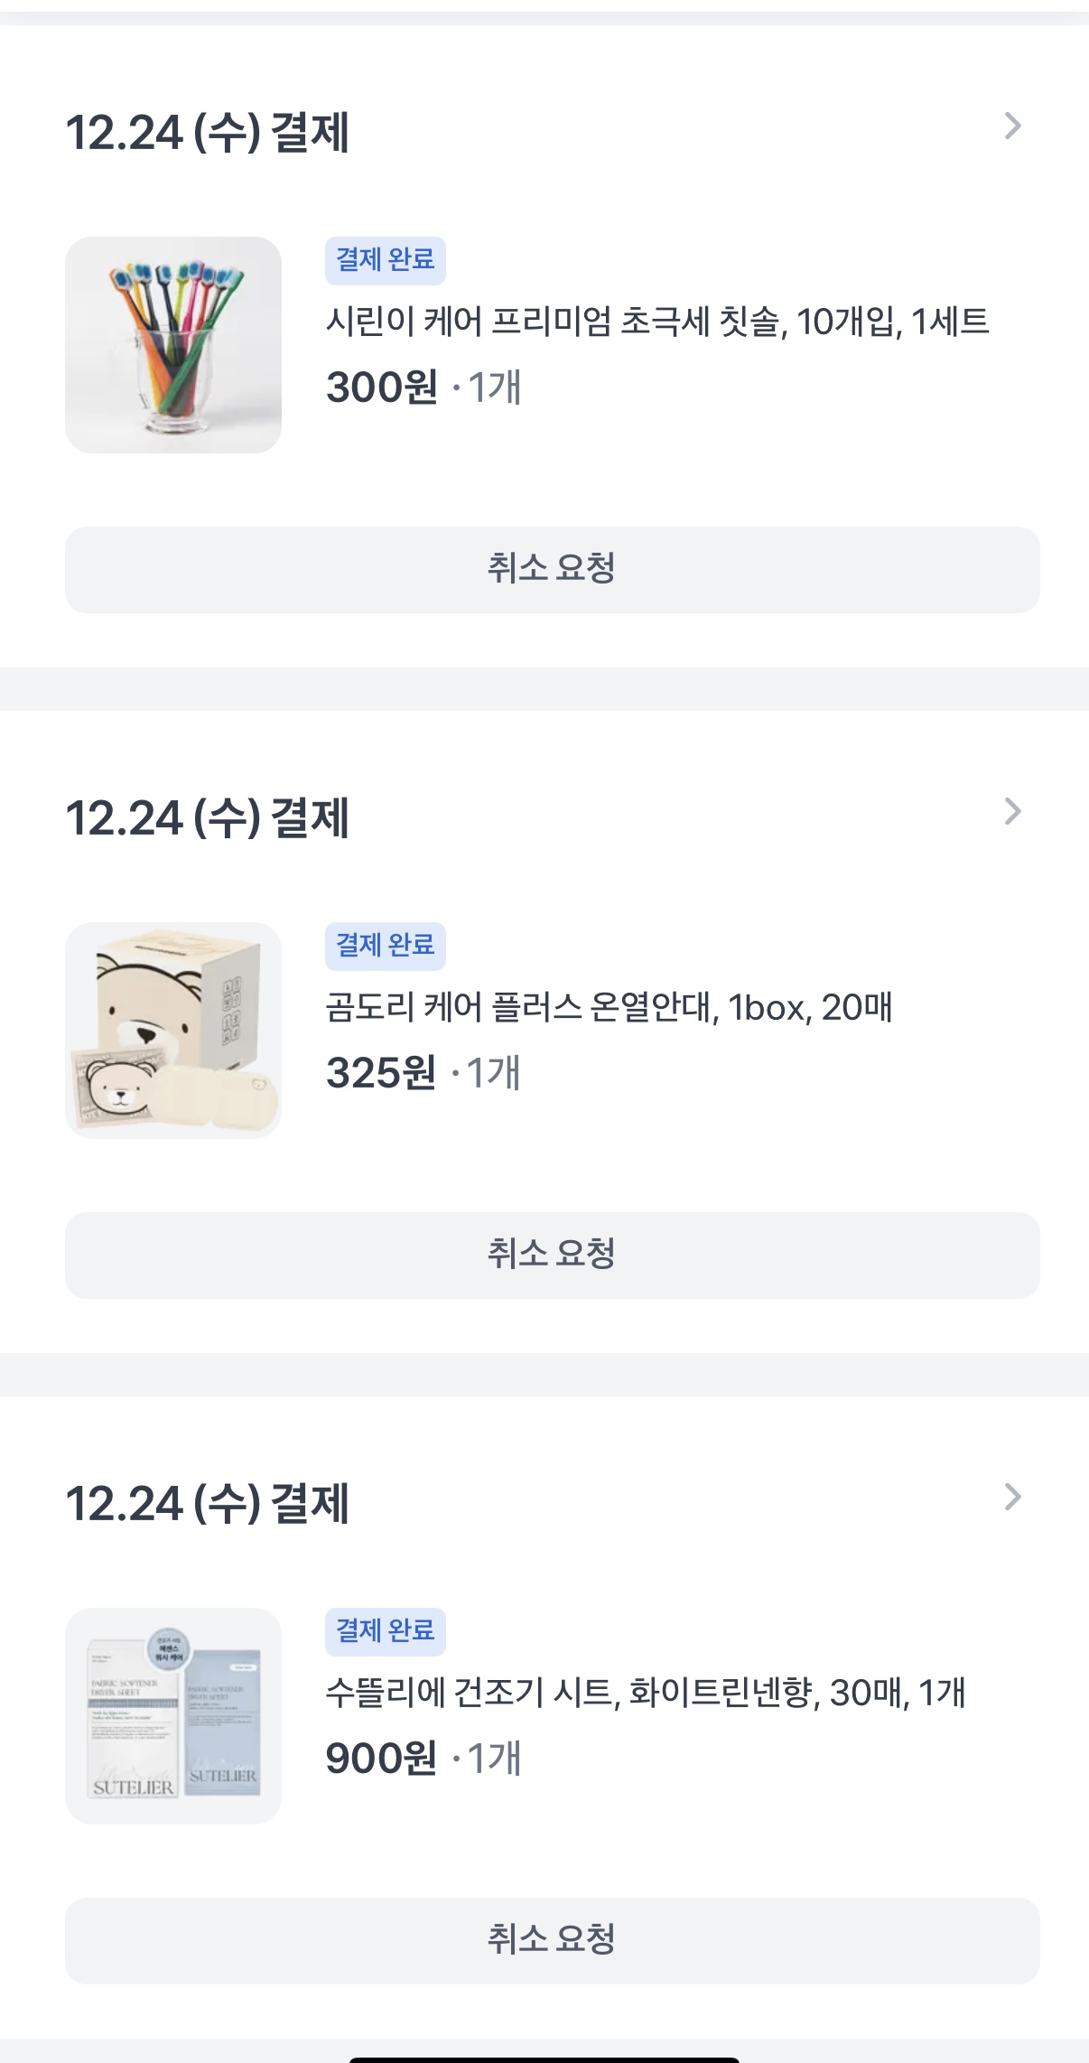Viewport: 1089px width, 2063px height.
Task: Expand the dryer sheet order chevron arrow
Action: pyautogui.click(x=1012, y=1498)
